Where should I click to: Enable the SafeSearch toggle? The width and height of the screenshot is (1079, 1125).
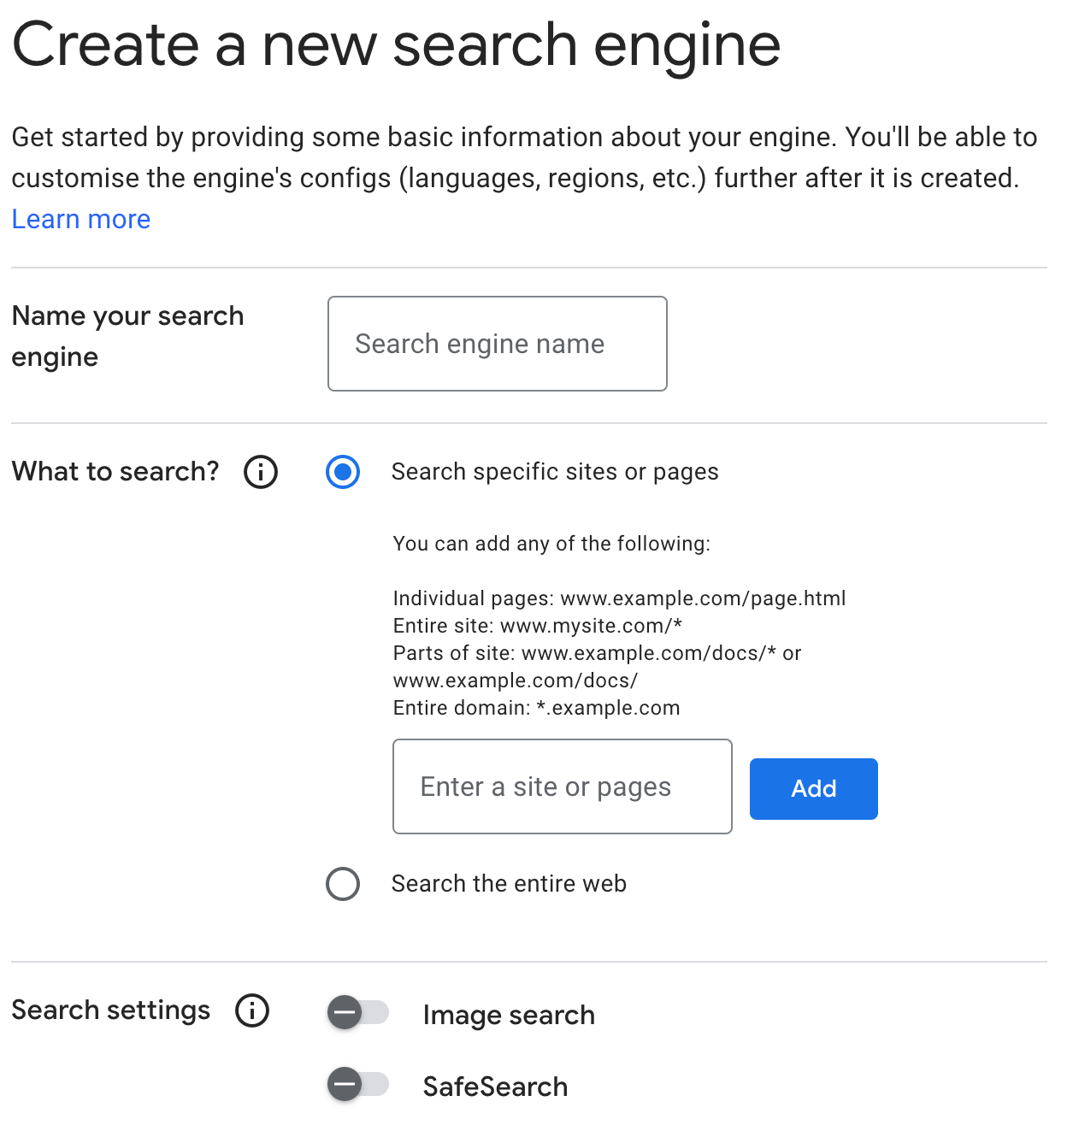click(x=357, y=1084)
